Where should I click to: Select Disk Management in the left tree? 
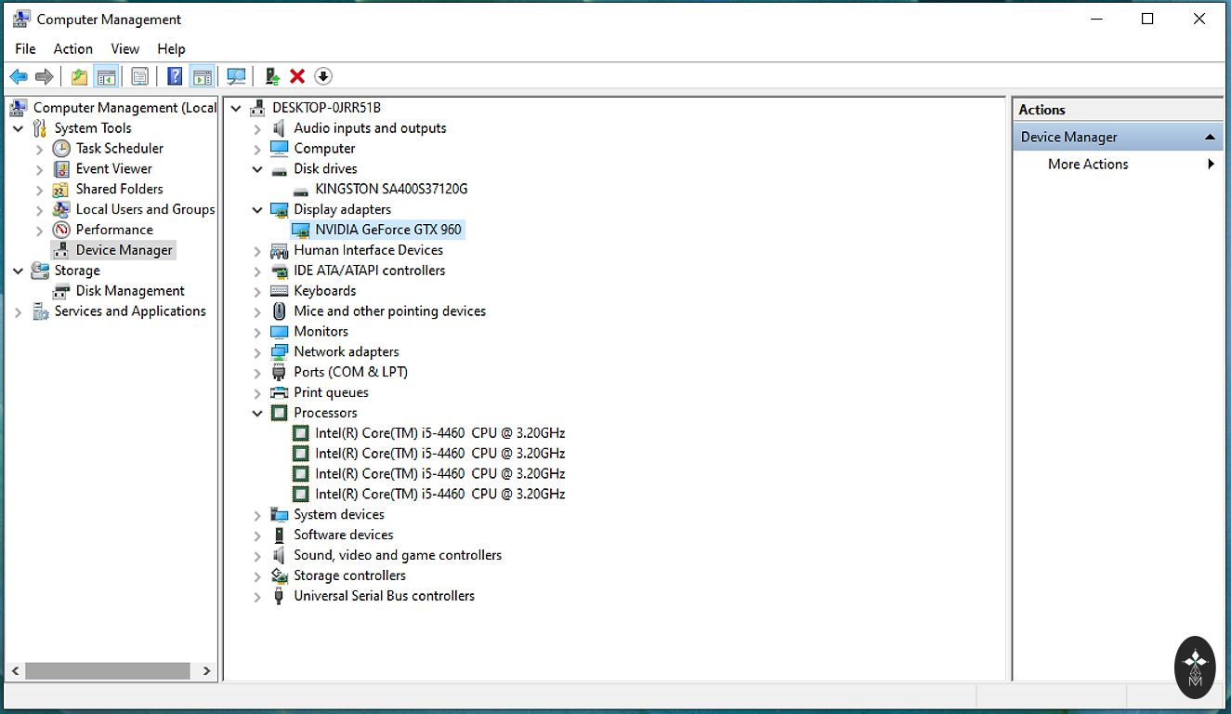[129, 291]
